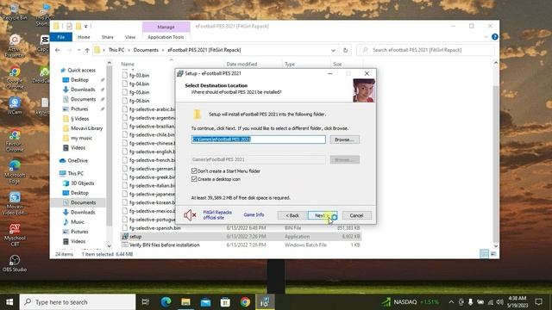
Task: Open the notification center icon
Action: [x=538, y=302]
